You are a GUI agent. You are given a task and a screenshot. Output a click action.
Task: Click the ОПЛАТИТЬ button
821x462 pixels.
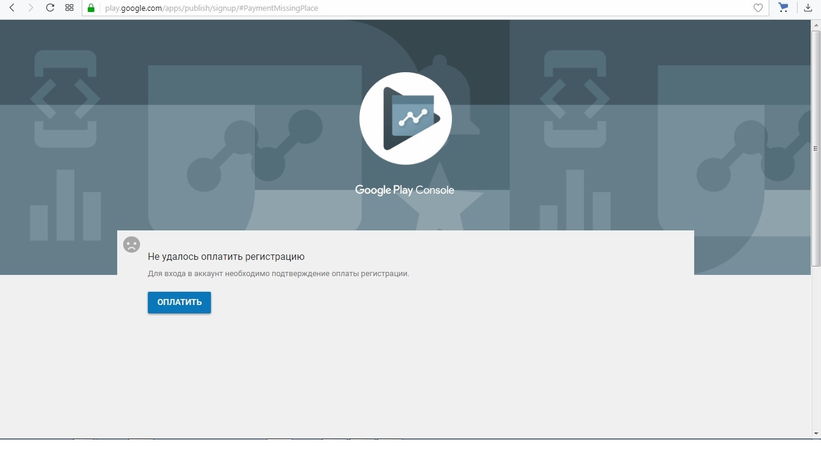pyautogui.click(x=179, y=302)
